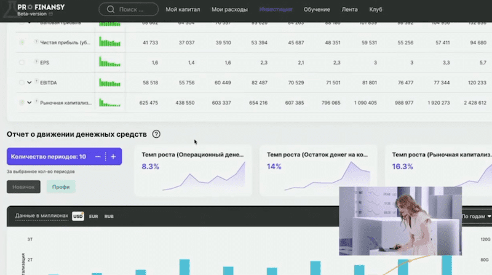Click market cap value 2 428 612
Viewport: 492px width, 275px height.
(x=475, y=103)
